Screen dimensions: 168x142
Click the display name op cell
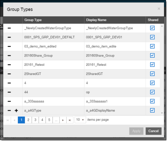(x=115, y=92)
